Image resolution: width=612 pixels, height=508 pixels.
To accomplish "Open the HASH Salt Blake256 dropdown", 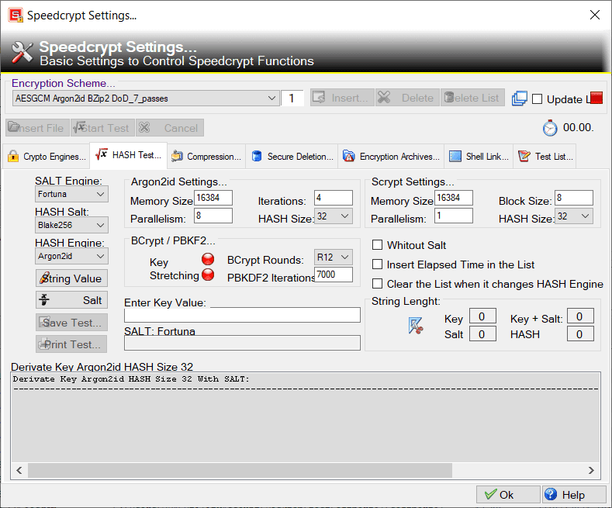I will [x=71, y=225].
